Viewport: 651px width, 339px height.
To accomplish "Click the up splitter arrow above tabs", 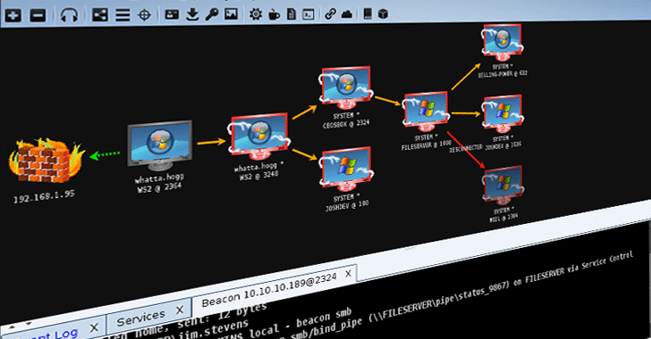I will point(12,327).
